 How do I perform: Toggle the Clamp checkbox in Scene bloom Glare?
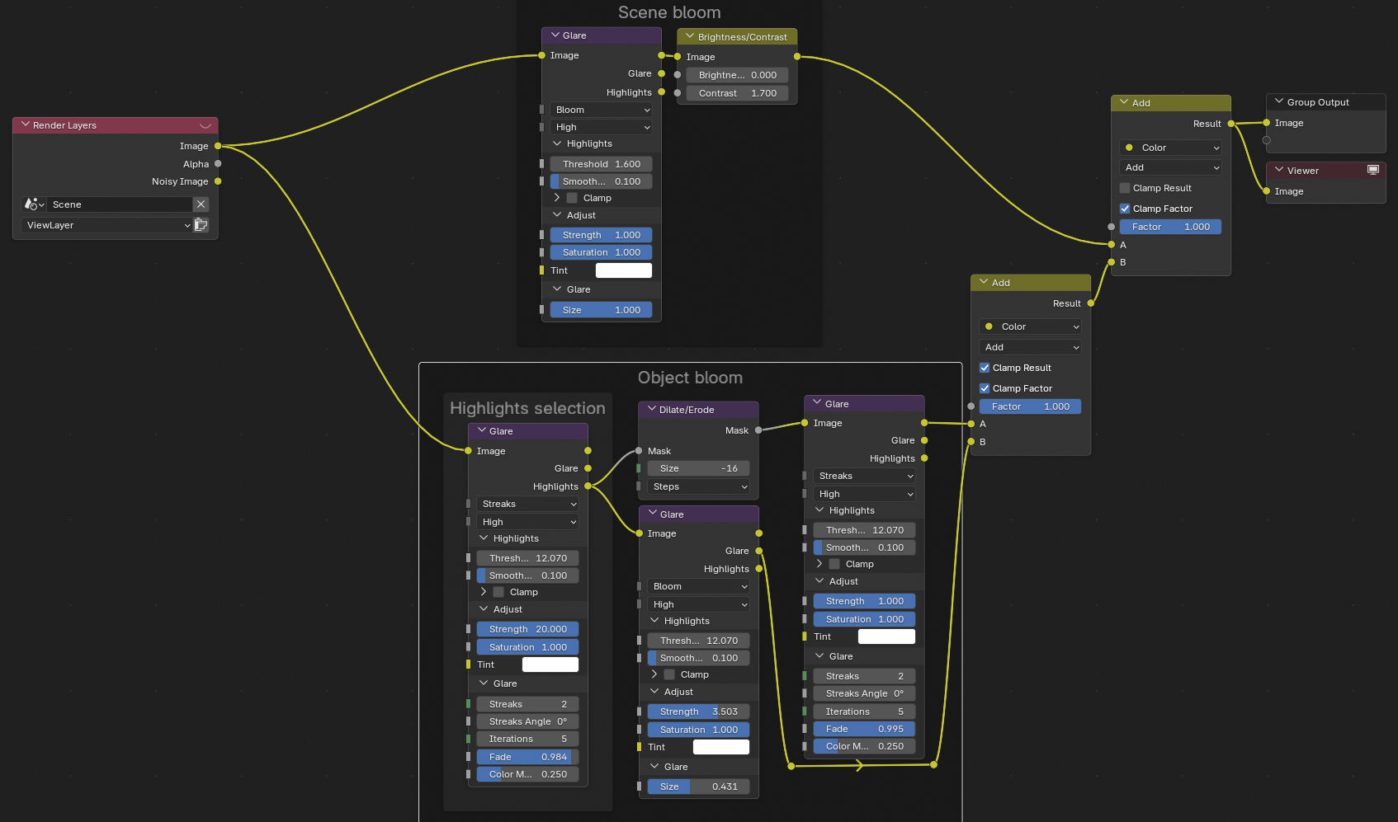(x=572, y=198)
